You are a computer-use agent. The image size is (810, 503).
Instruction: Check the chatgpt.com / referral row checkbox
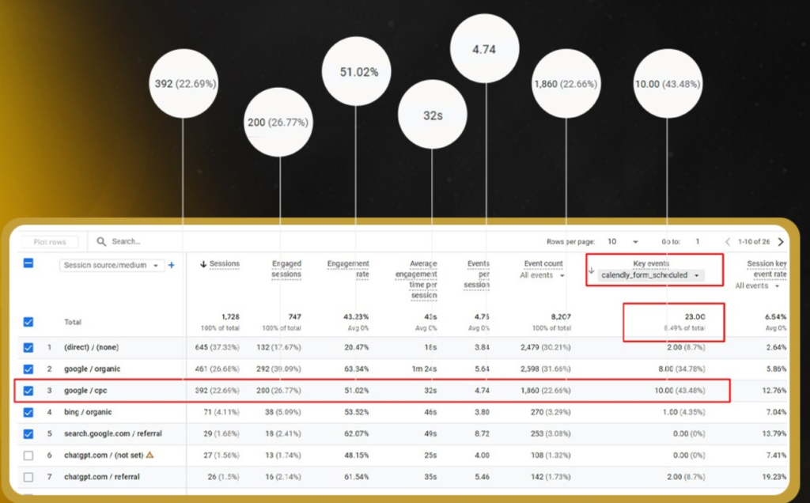[28, 478]
